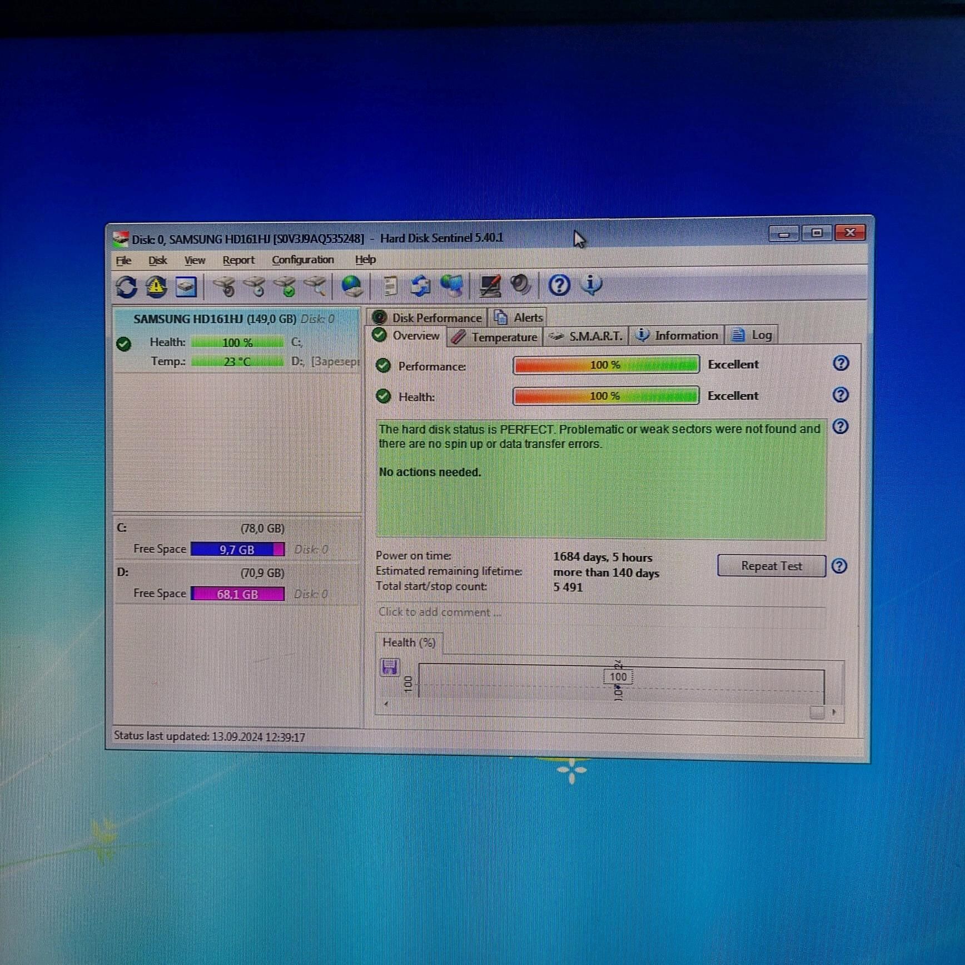Click the green hard disk status text box

click(601, 479)
